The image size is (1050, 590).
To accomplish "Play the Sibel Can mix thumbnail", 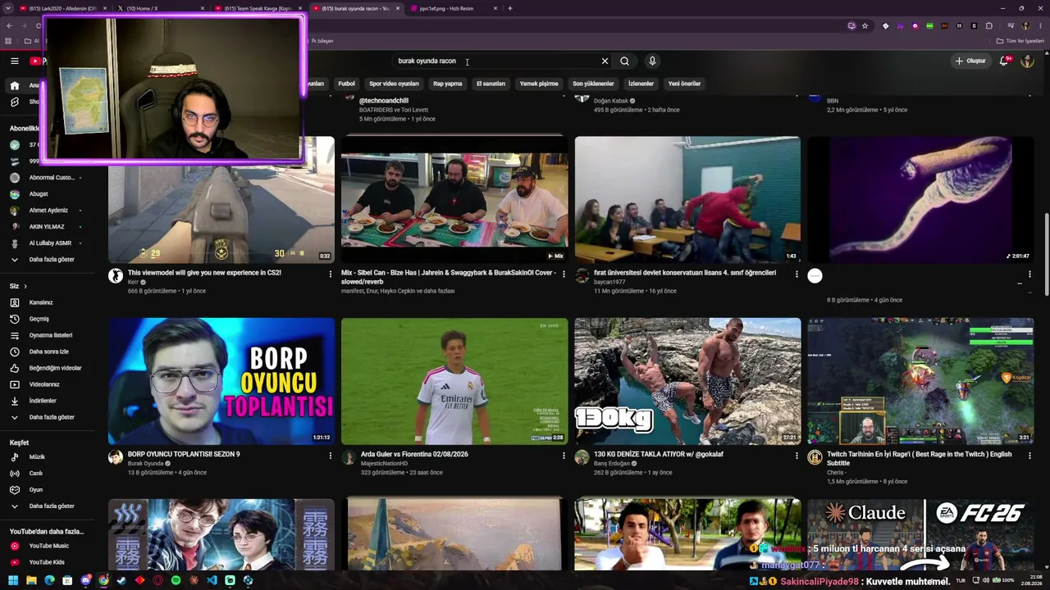I will [x=454, y=199].
